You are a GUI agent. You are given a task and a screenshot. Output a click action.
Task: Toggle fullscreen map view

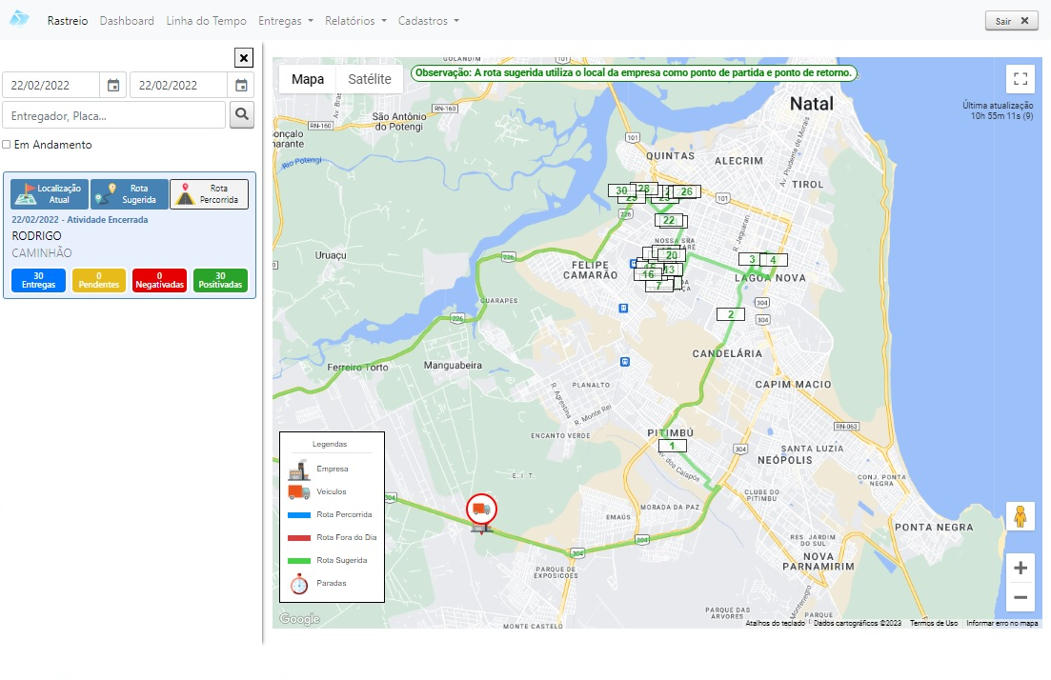1021,79
